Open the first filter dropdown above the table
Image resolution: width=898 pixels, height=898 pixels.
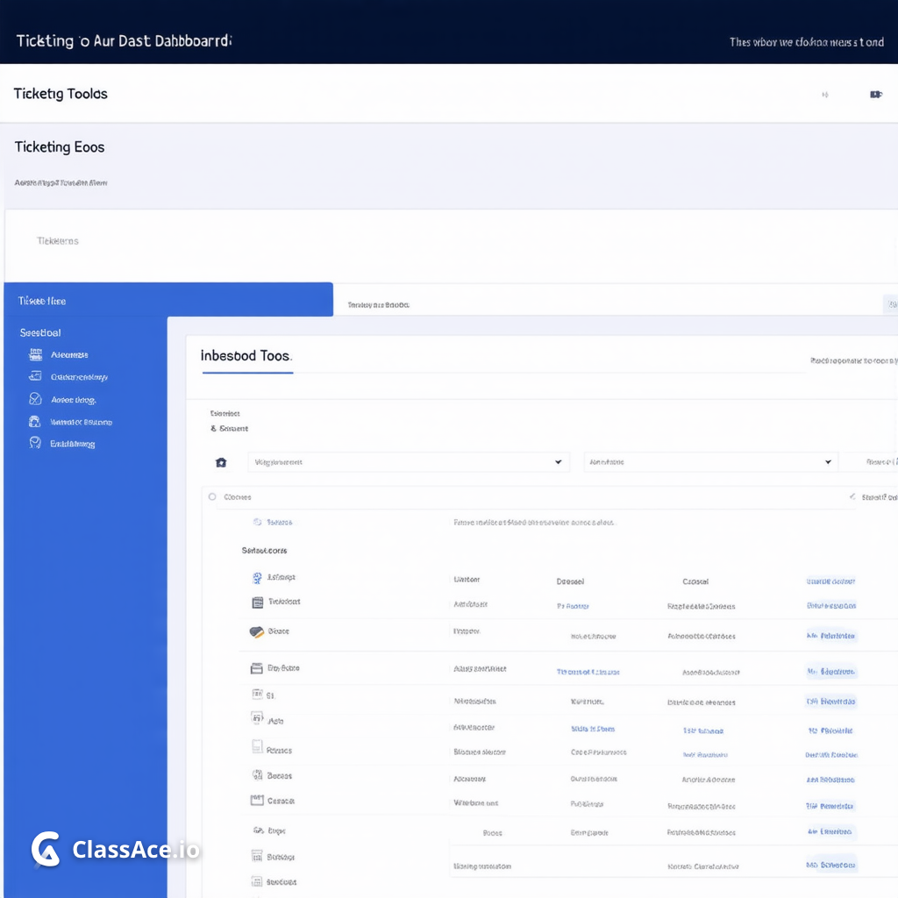click(408, 461)
